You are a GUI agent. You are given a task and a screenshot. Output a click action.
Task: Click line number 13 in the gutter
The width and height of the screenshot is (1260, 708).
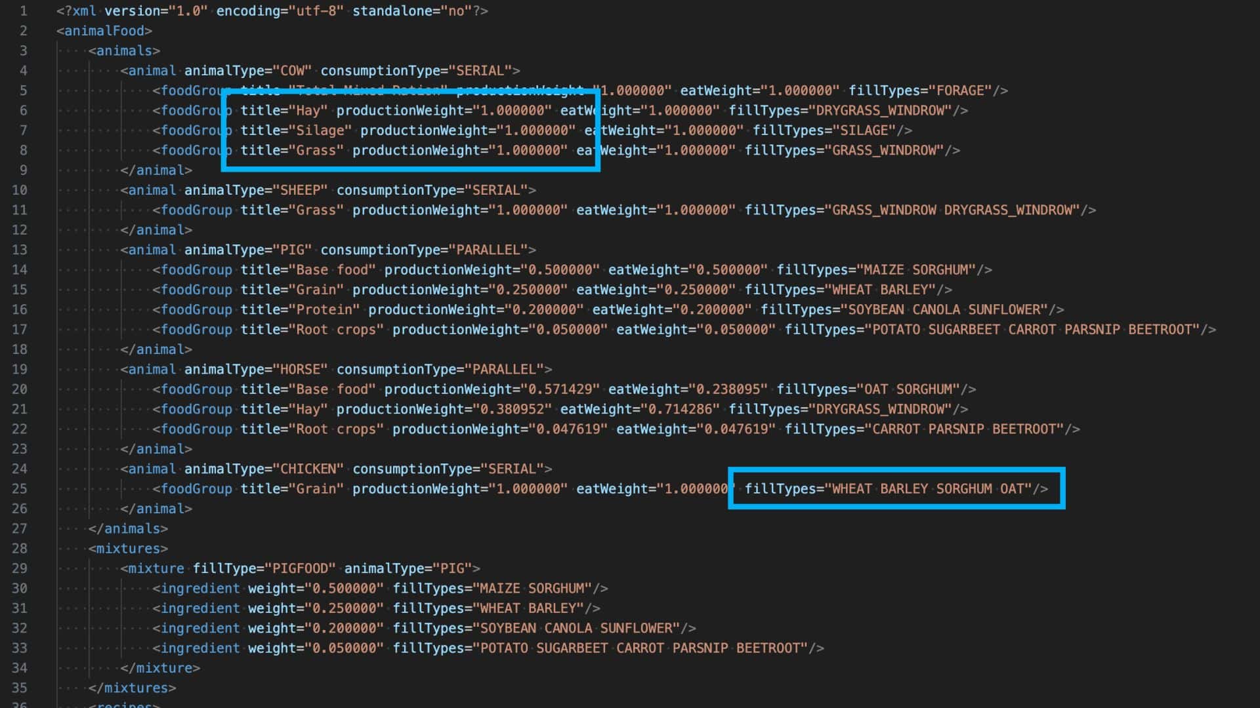tap(20, 250)
